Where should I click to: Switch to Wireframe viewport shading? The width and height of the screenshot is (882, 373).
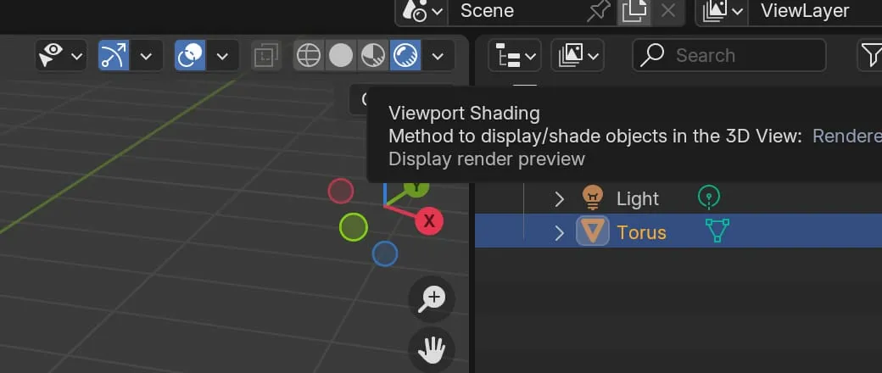point(309,56)
